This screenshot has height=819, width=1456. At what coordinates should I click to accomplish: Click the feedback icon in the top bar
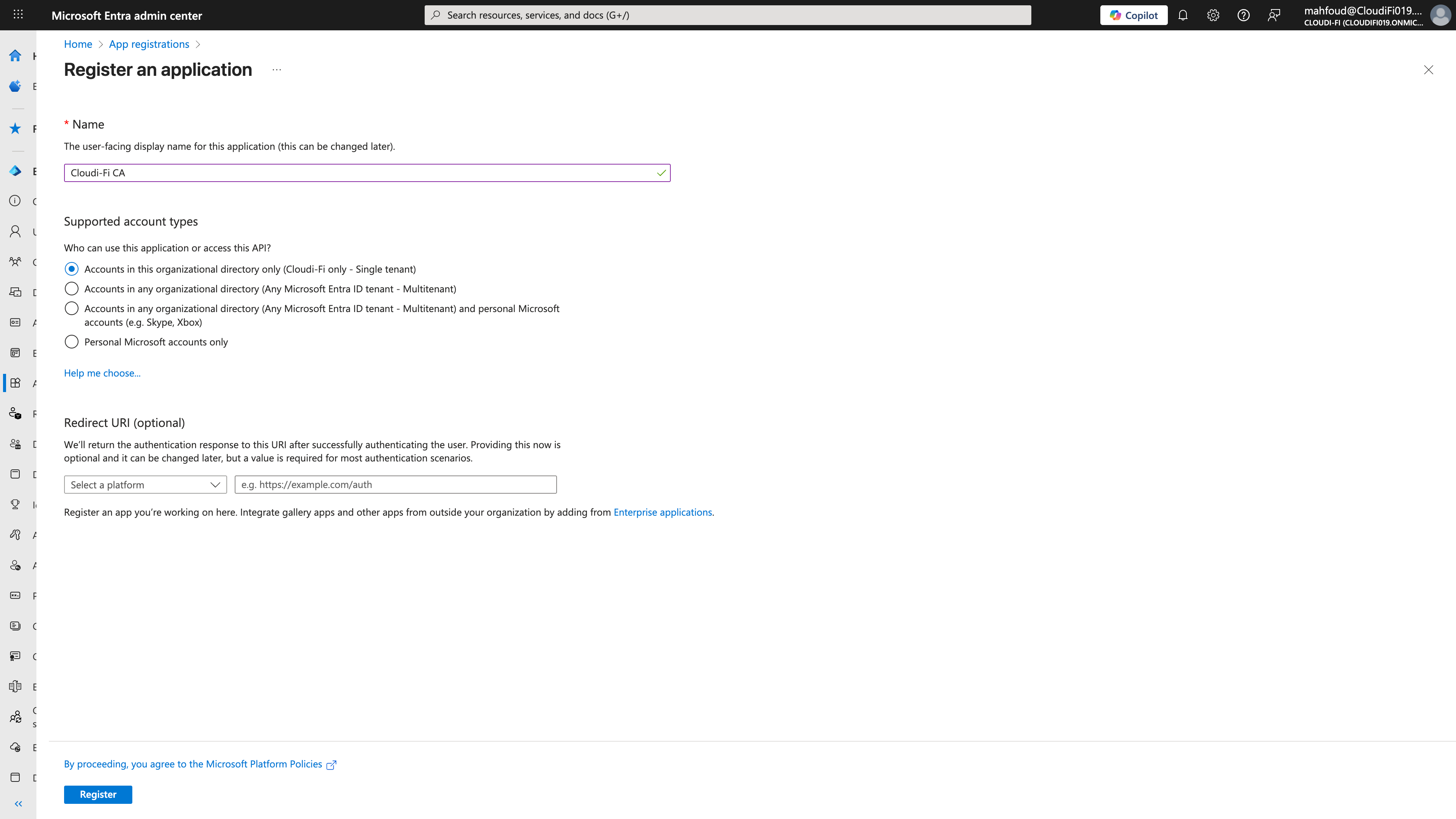pyautogui.click(x=1274, y=15)
